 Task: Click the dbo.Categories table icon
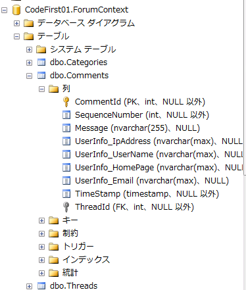point(41,62)
